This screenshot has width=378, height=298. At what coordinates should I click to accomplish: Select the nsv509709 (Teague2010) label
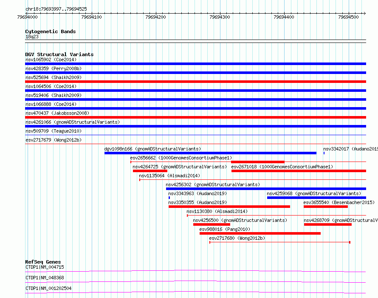[x=54, y=131]
